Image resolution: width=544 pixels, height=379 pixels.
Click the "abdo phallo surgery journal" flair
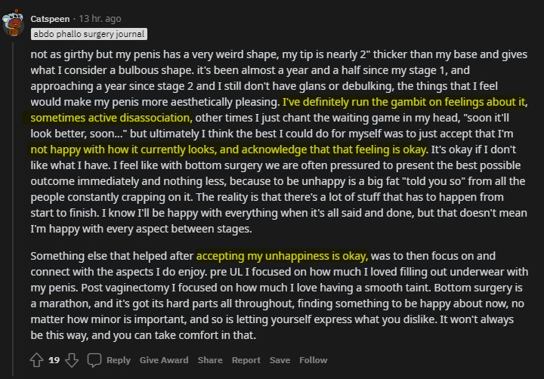[x=88, y=34]
